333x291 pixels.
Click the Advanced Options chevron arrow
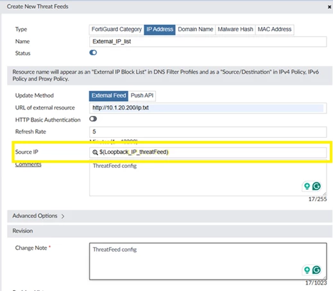(63, 217)
